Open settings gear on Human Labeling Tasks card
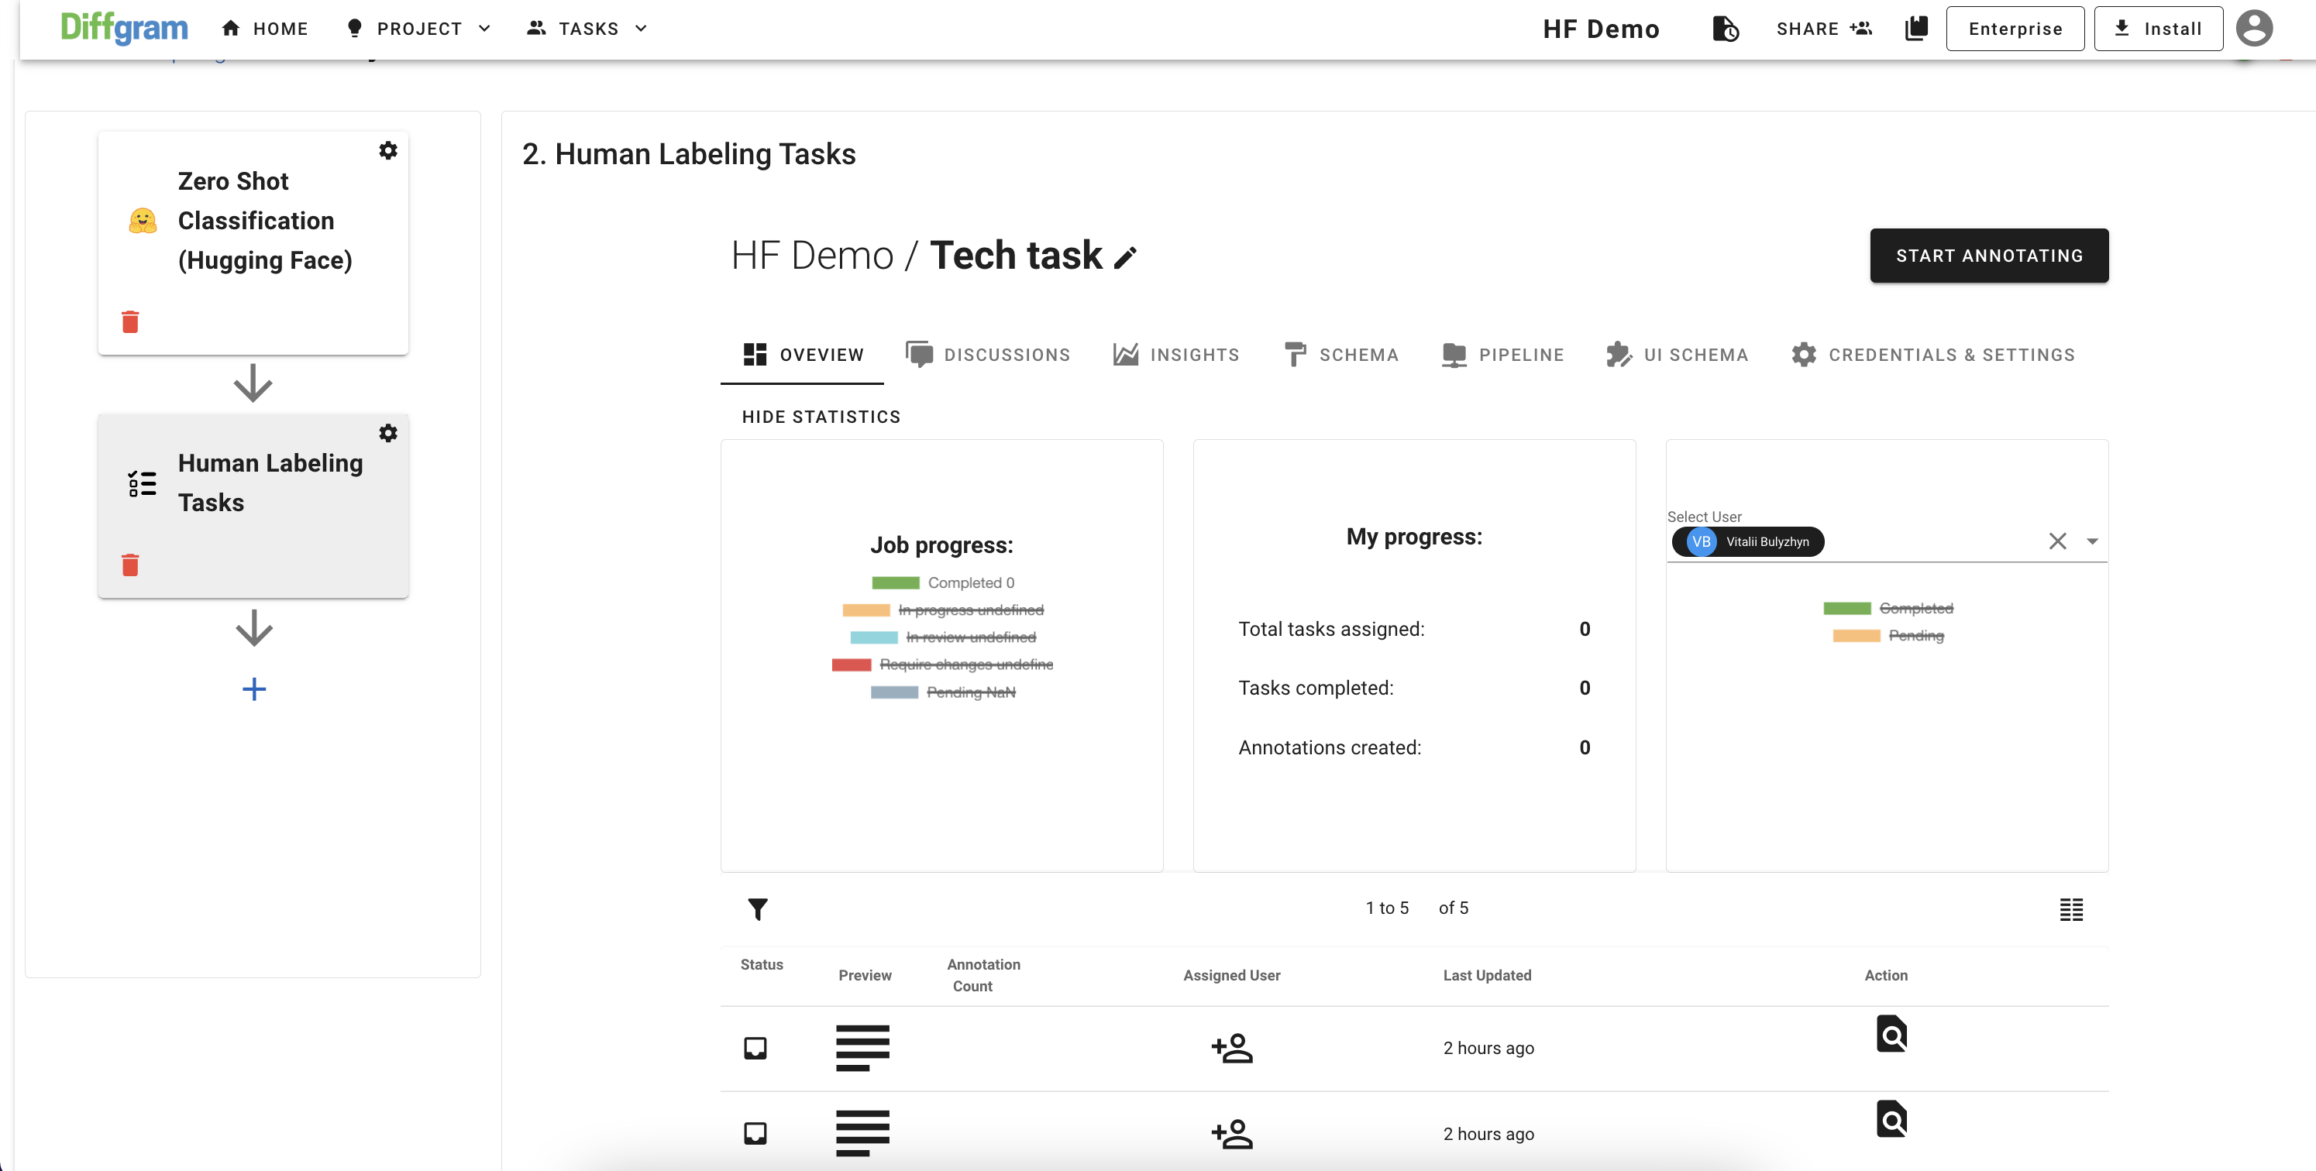This screenshot has height=1171, width=2316. click(x=387, y=433)
